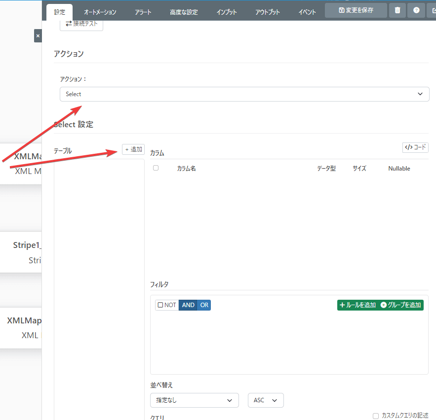Open help with the question mark icon
The height and width of the screenshot is (420, 436).
416,10
